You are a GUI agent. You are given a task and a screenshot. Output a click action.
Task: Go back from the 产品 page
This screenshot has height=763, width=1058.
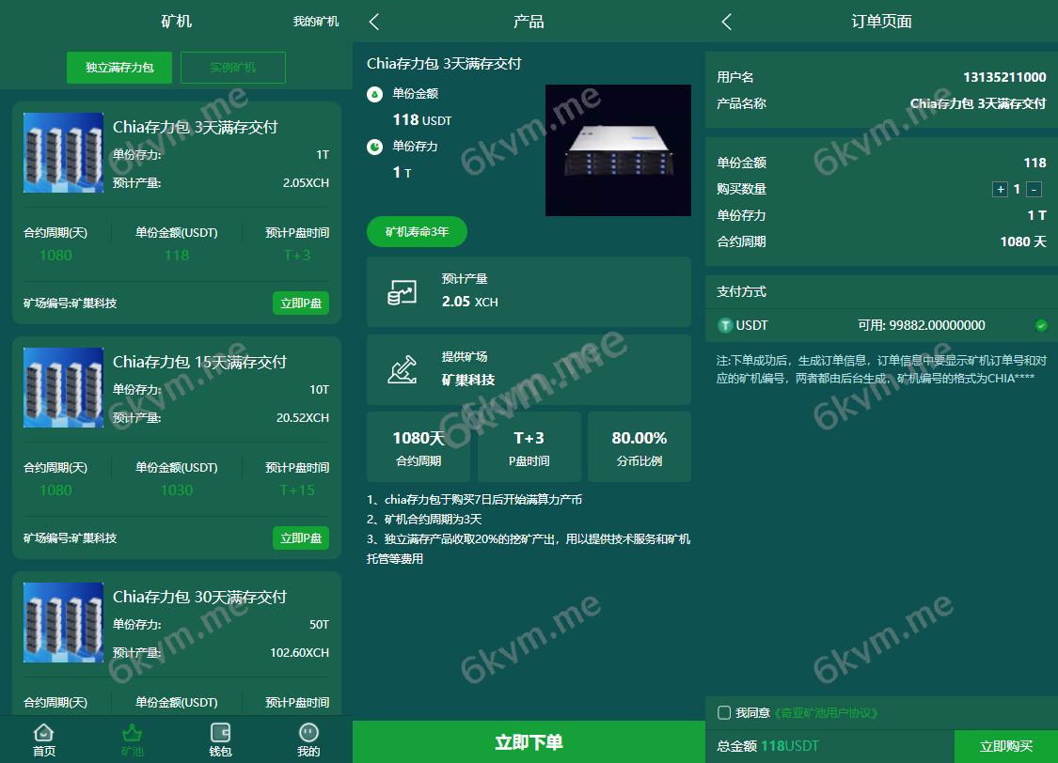coord(374,22)
